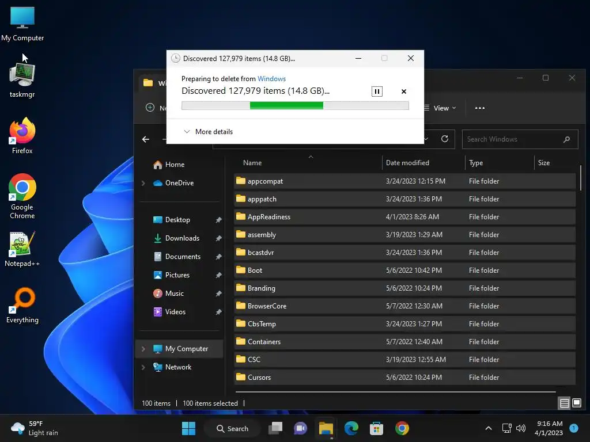Image resolution: width=590 pixels, height=442 pixels.
Task: Expand the OneDrive tree node
Action: pos(143,183)
